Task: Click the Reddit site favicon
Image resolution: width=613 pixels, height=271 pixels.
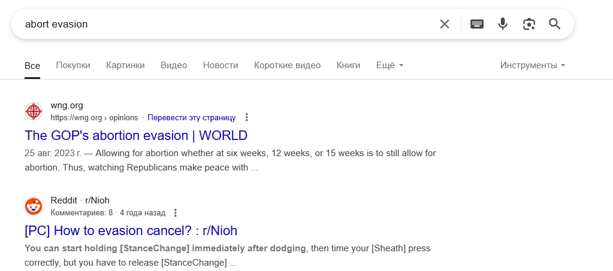Action: pos(34,206)
